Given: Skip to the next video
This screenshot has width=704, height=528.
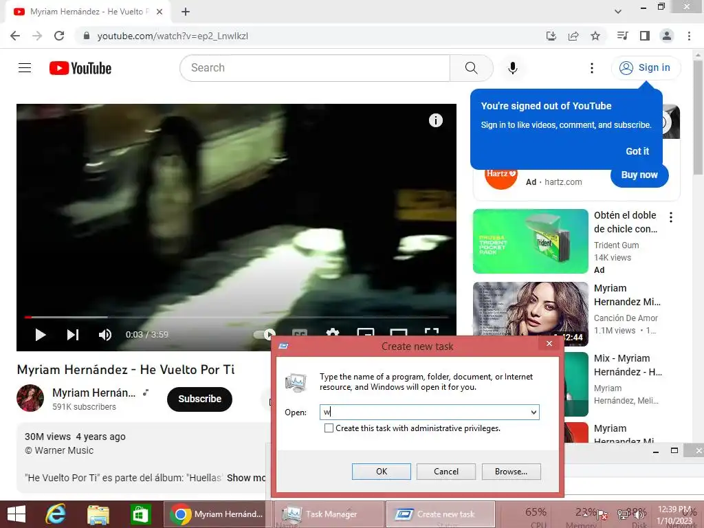Looking at the screenshot, I should click(x=73, y=335).
